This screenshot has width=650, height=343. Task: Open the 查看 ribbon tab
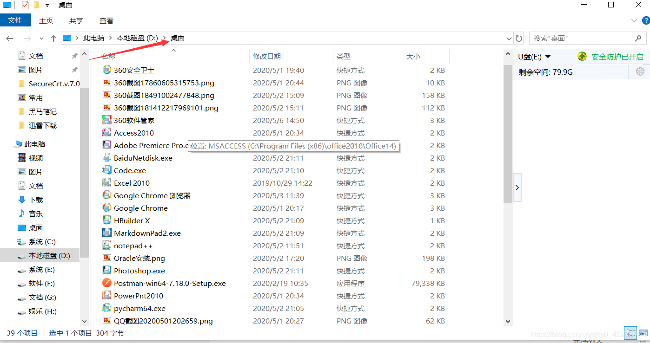pos(106,20)
